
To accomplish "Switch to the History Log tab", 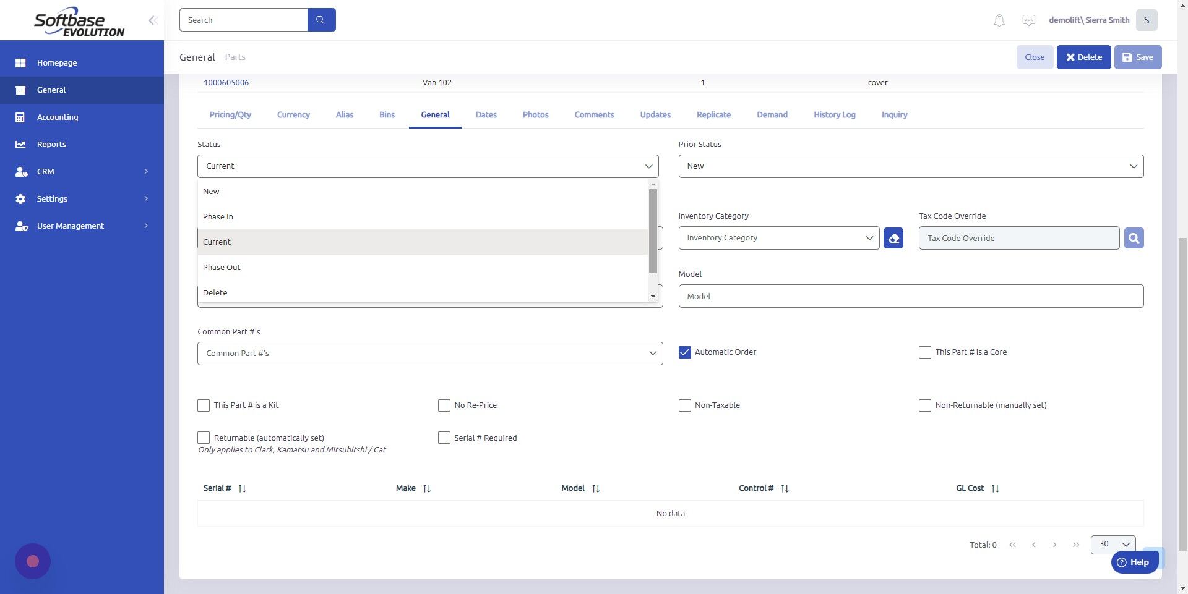I will click(x=834, y=114).
